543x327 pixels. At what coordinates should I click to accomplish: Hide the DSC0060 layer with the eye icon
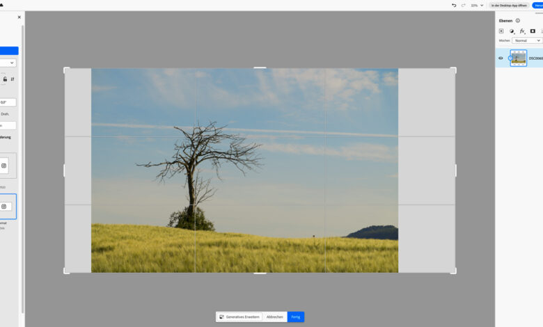point(501,58)
